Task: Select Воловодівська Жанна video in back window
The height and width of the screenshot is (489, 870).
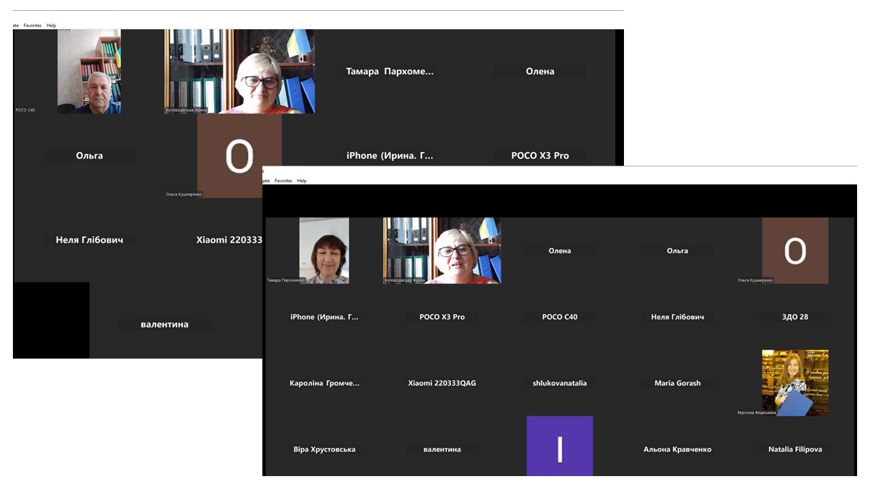Action: [x=239, y=71]
